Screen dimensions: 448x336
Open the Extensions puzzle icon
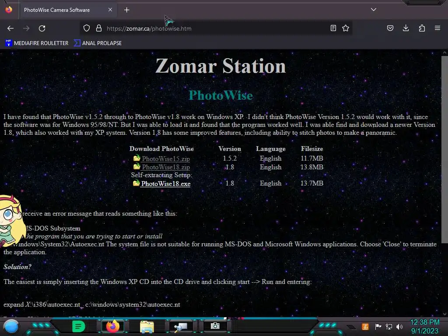click(422, 28)
